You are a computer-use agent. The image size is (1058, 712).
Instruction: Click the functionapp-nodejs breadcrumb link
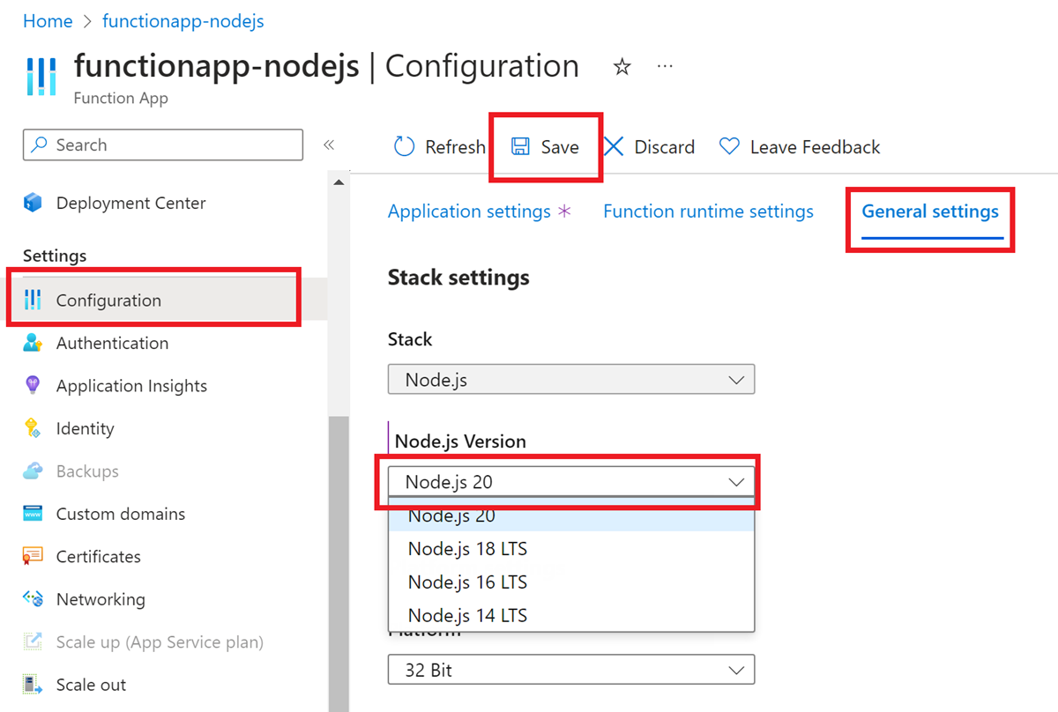click(x=183, y=21)
